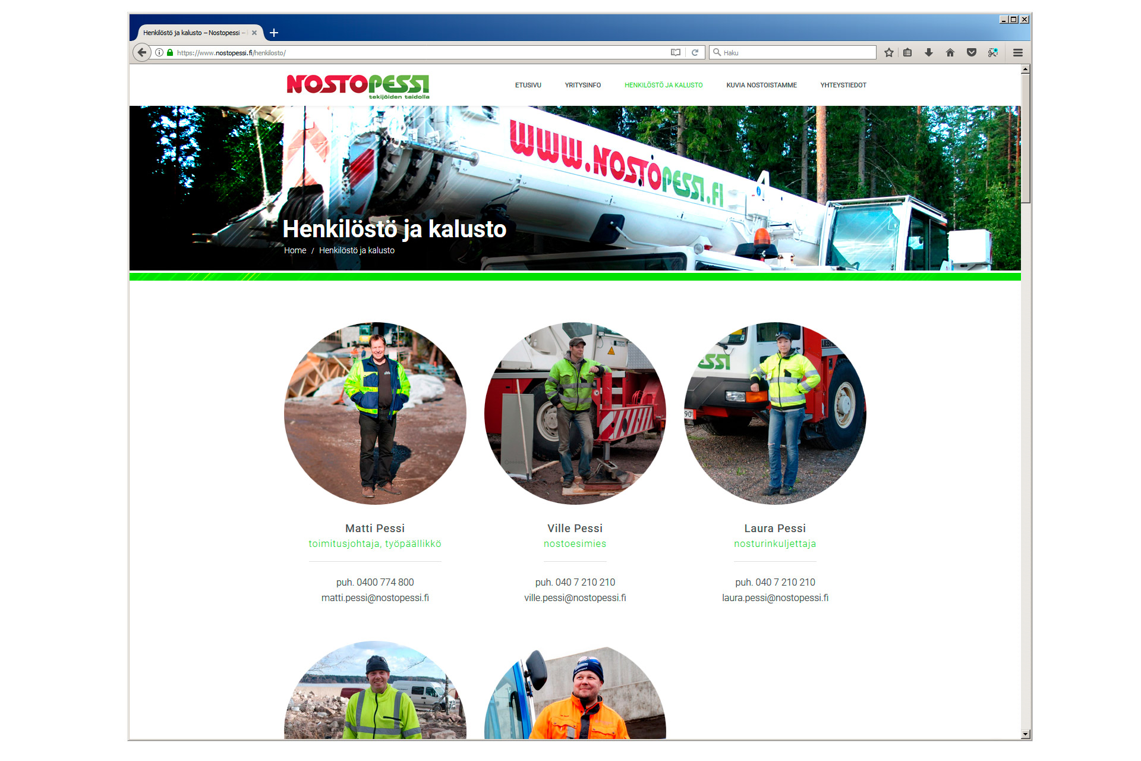Screen dimensions: 1141x761
Task: Click the Nostopessi logo
Action: click(358, 86)
